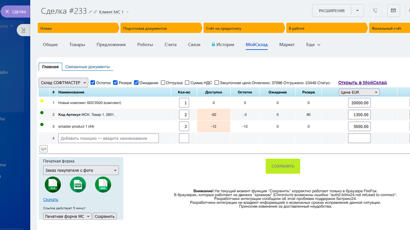Click the phone call icon
This screenshot has width=410, height=230.
click(375, 11)
